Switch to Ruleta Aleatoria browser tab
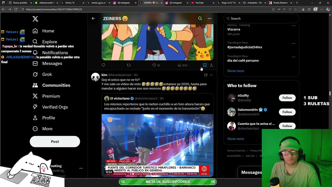This screenshot has height=187, width=332. click(x=280, y=3)
